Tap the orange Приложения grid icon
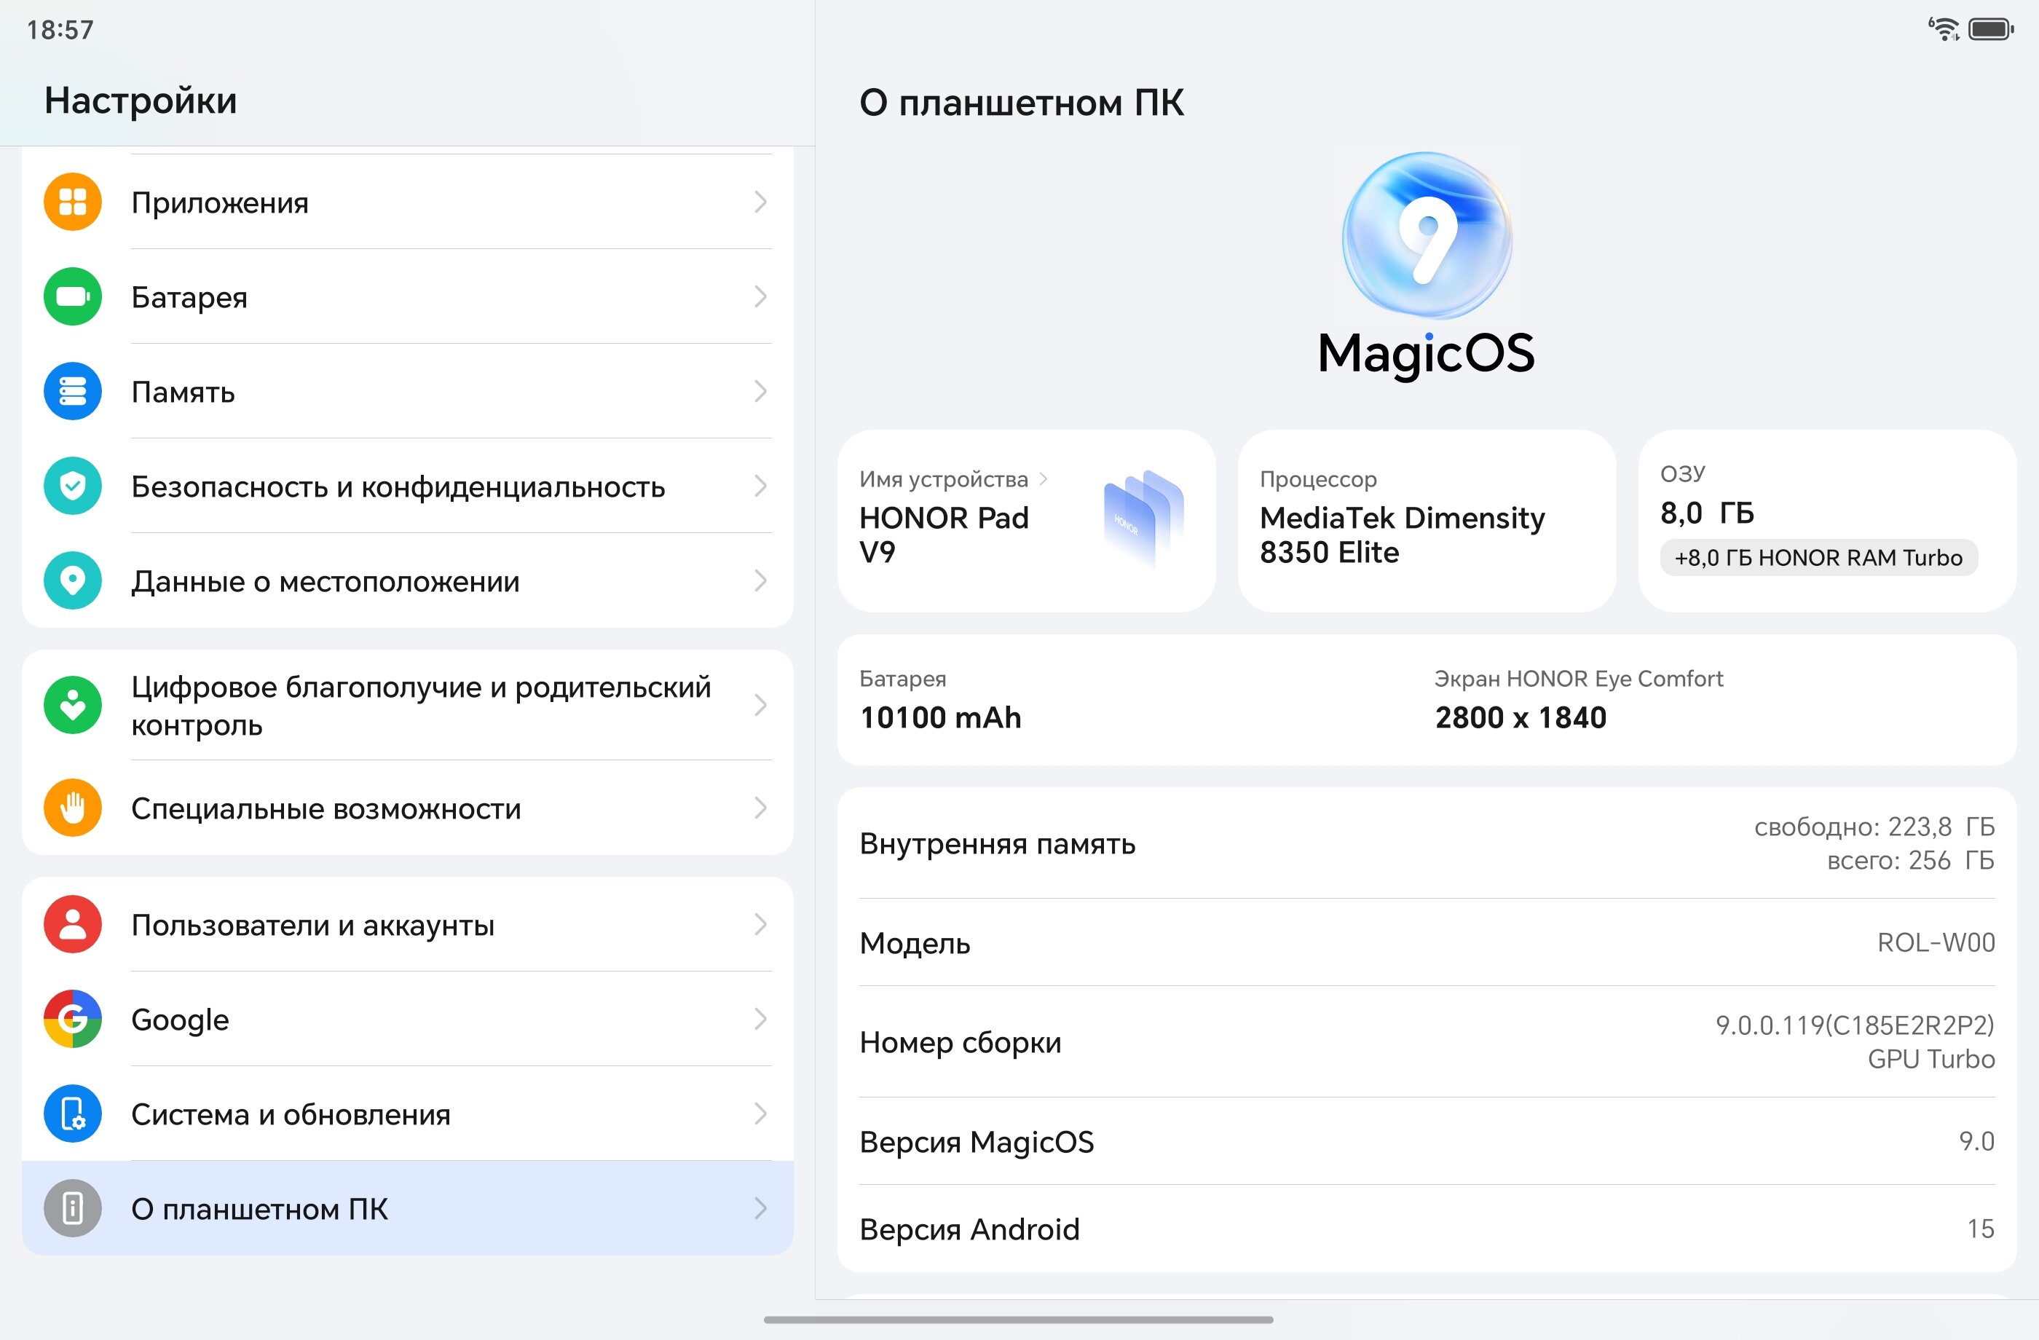The image size is (2039, 1340). [x=73, y=202]
